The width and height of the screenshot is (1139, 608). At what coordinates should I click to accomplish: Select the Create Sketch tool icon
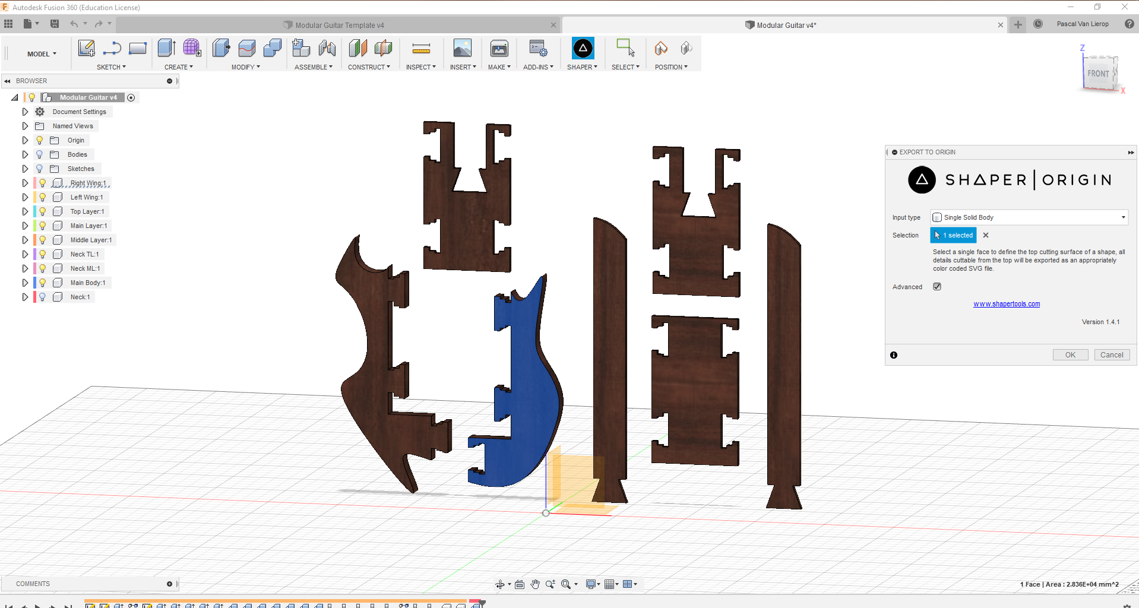[x=87, y=49]
